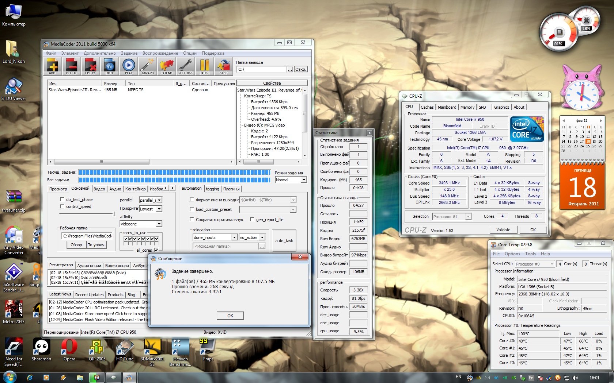Open the QIP 2005 desktop icon
The height and width of the screenshot is (383, 614).
(x=97, y=350)
